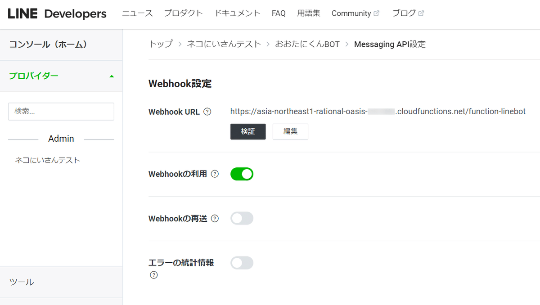Click the 編集 edit button
540x305 pixels.
pos(291,131)
